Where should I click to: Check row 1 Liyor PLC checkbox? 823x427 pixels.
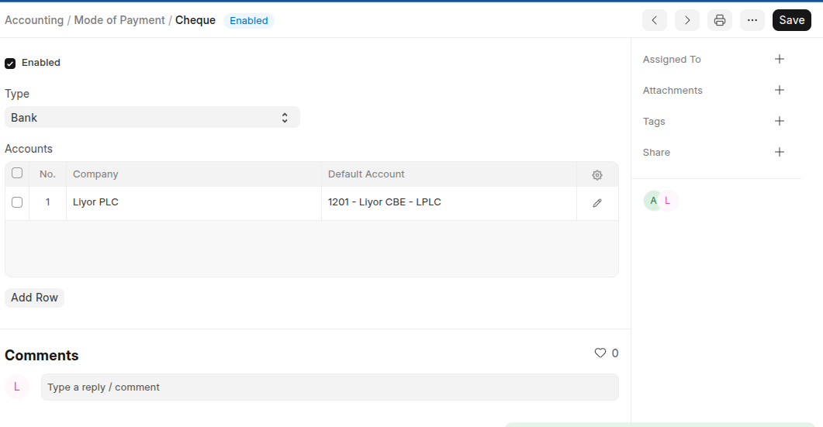tap(17, 202)
